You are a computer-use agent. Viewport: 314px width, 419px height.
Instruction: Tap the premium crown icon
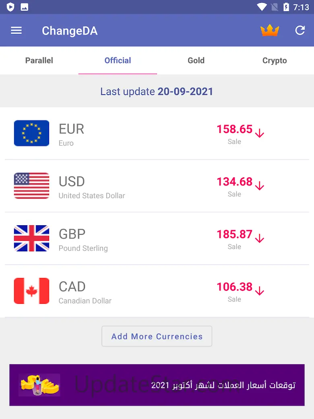pyautogui.click(x=270, y=31)
